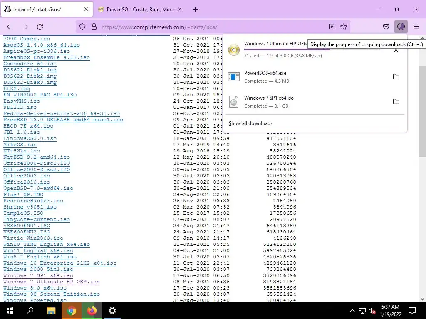This screenshot has height=319, width=426.
Task: Open the Breadbox_Ensemble_4.12.iso link
Action: click(x=47, y=57)
